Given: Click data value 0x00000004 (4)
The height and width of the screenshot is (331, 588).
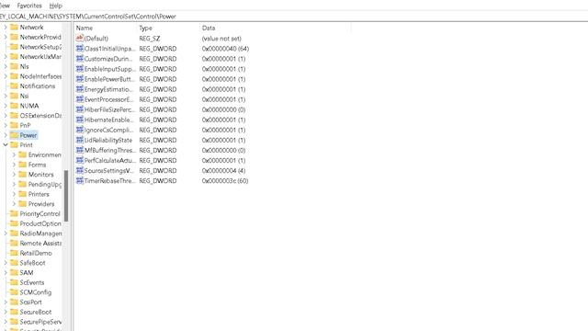Looking at the screenshot, I should 223,170.
